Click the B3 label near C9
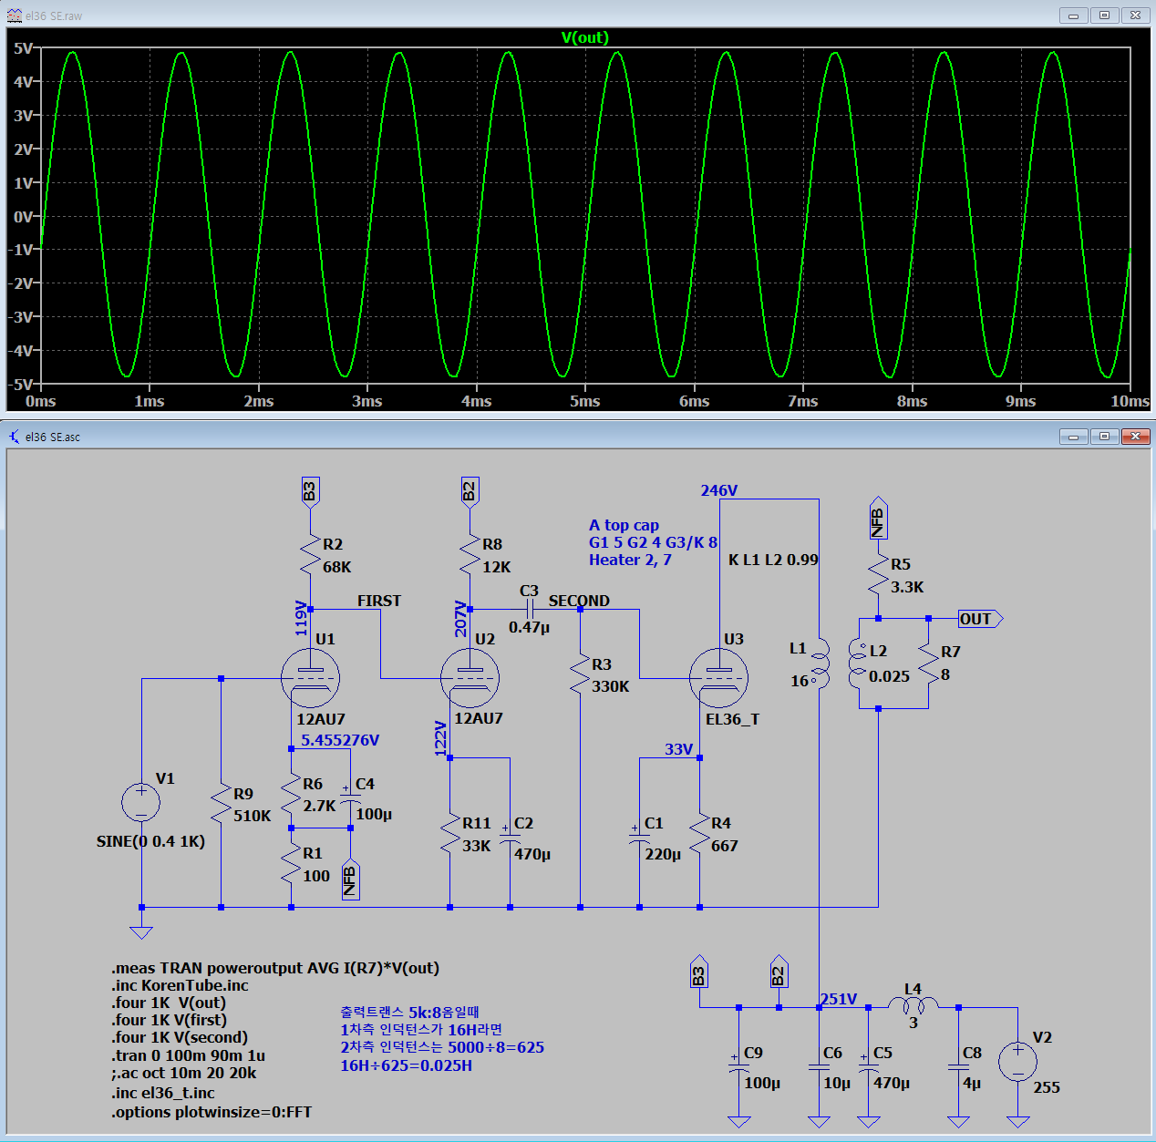This screenshot has height=1142, width=1156. coord(698,972)
